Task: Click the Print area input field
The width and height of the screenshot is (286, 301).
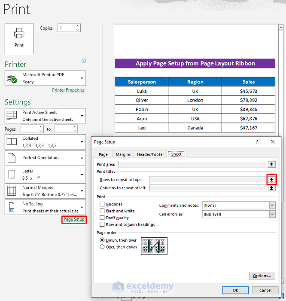Action: pos(193,164)
